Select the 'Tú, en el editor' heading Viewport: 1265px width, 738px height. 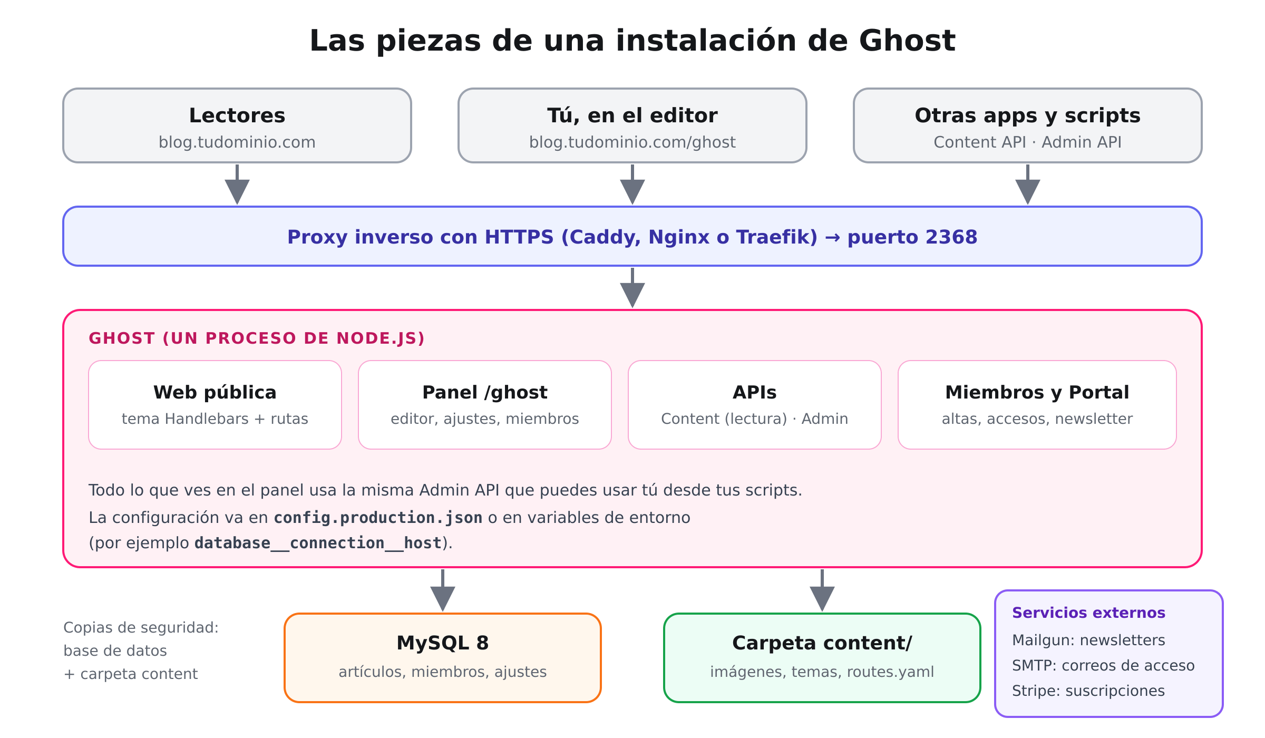pyautogui.click(x=632, y=115)
